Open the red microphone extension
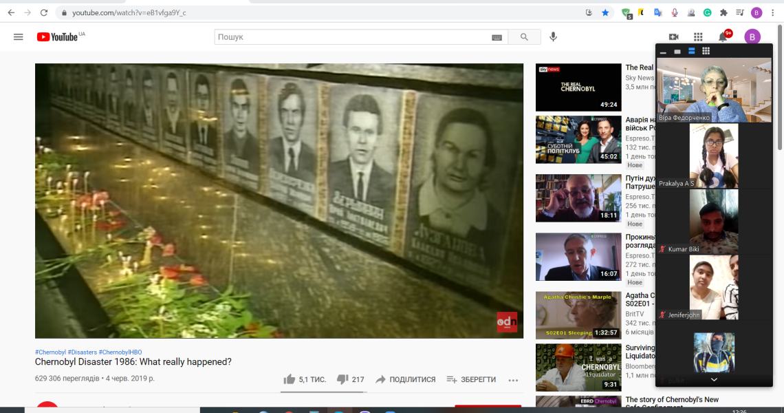The image size is (784, 413). coord(675,13)
